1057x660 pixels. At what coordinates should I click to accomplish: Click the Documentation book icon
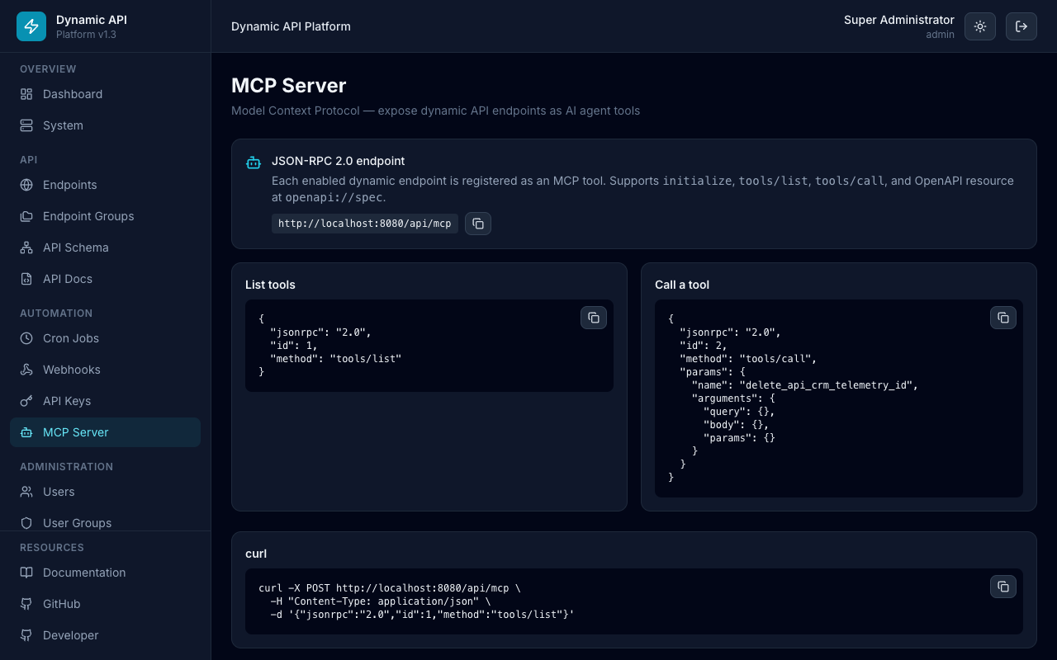(26, 573)
